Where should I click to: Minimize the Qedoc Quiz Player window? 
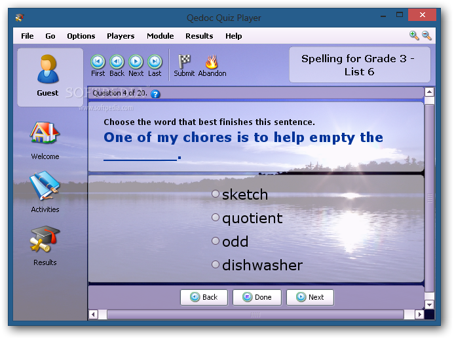(383, 15)
